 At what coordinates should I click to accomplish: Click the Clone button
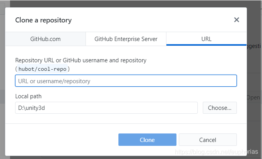tap(147, 140)
